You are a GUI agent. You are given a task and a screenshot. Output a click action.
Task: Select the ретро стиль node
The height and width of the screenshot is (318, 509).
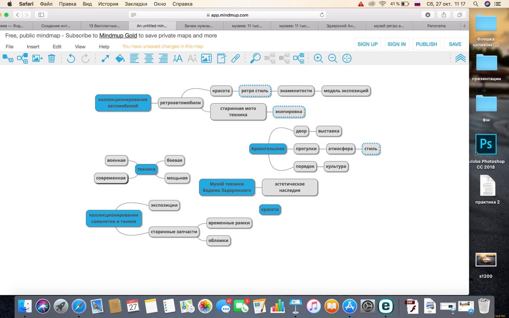point(255,91)
